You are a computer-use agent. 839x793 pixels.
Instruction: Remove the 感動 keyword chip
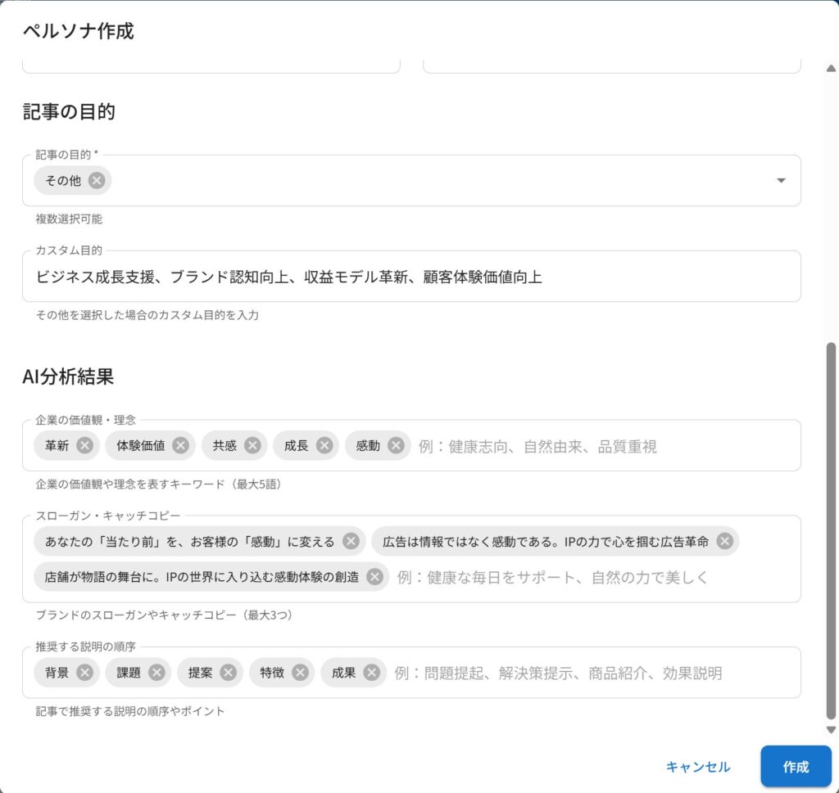click(x=396, y=446)
